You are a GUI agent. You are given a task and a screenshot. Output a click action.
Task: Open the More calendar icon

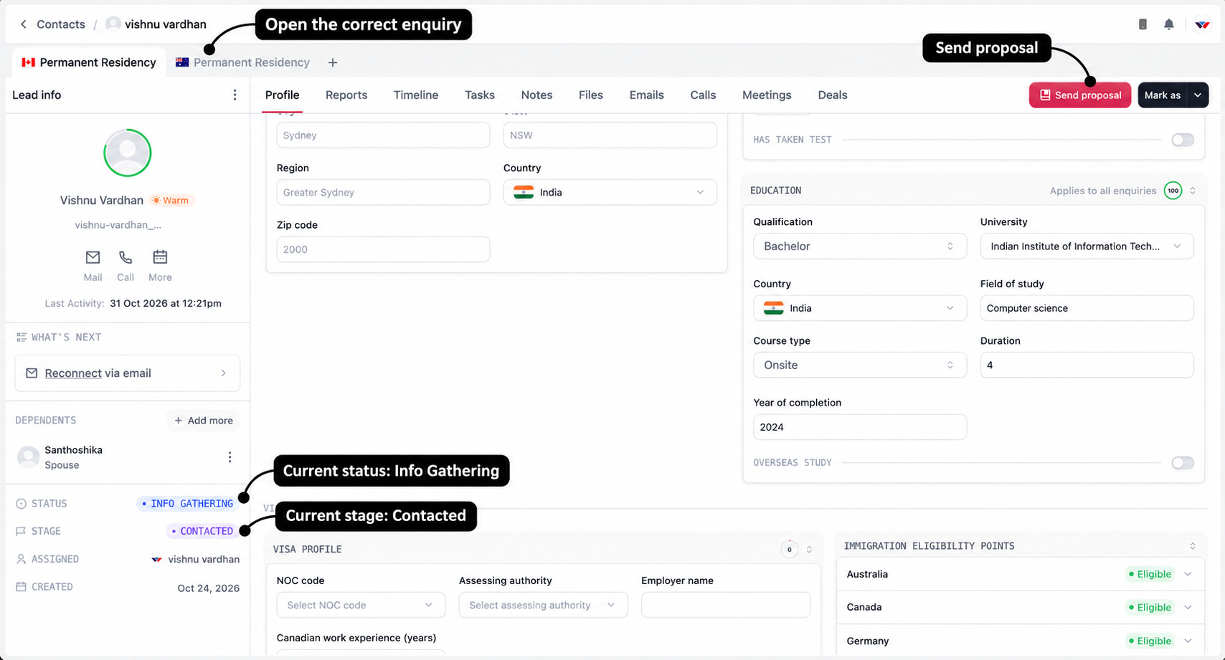coord(160,257)
